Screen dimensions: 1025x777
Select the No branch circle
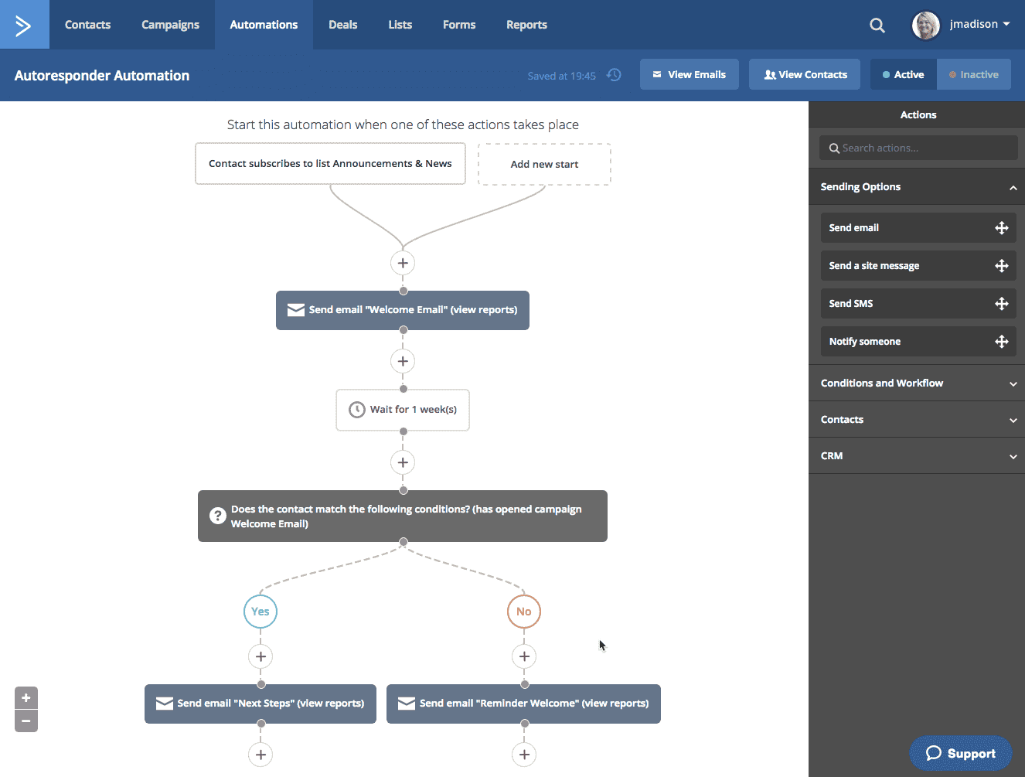523,611
